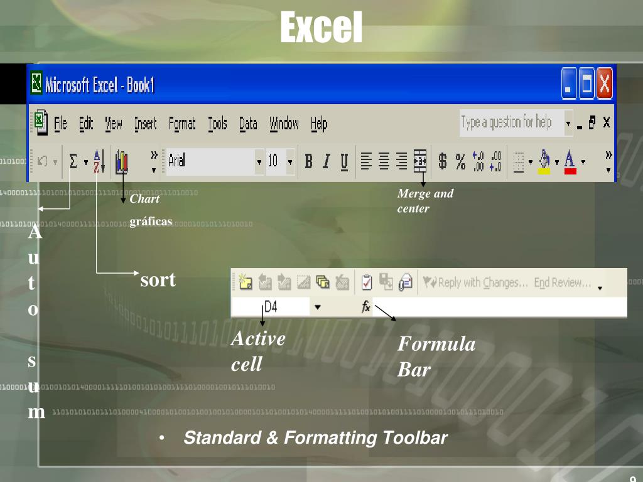Open the AutoSum functions dropdown arrow
Image resolution: width=643 pixels, height=482 pixels.
[x=85, y=163]
